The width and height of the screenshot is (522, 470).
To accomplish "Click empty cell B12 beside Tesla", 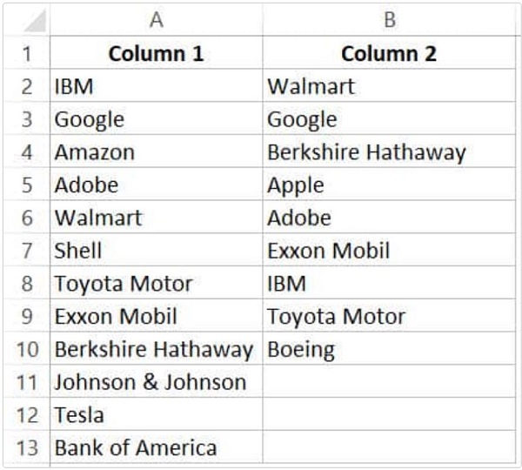I will [389, 414].
